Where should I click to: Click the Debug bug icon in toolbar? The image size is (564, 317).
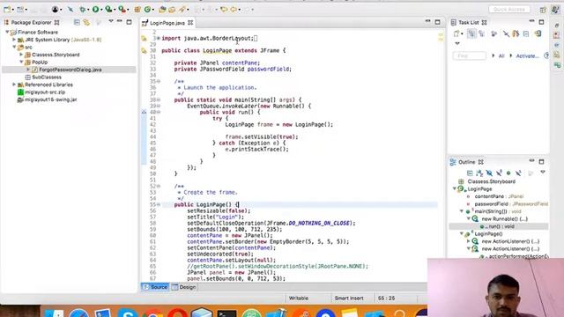pyautogui.click(x=83, y=10)
